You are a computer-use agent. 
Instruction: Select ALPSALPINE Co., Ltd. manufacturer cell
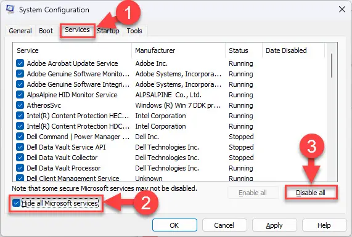[168, 95]
